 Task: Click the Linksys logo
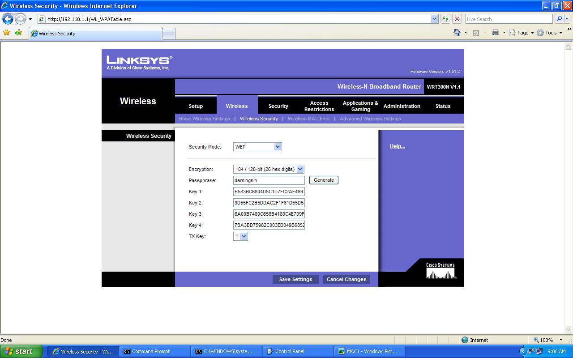(139, 62)
